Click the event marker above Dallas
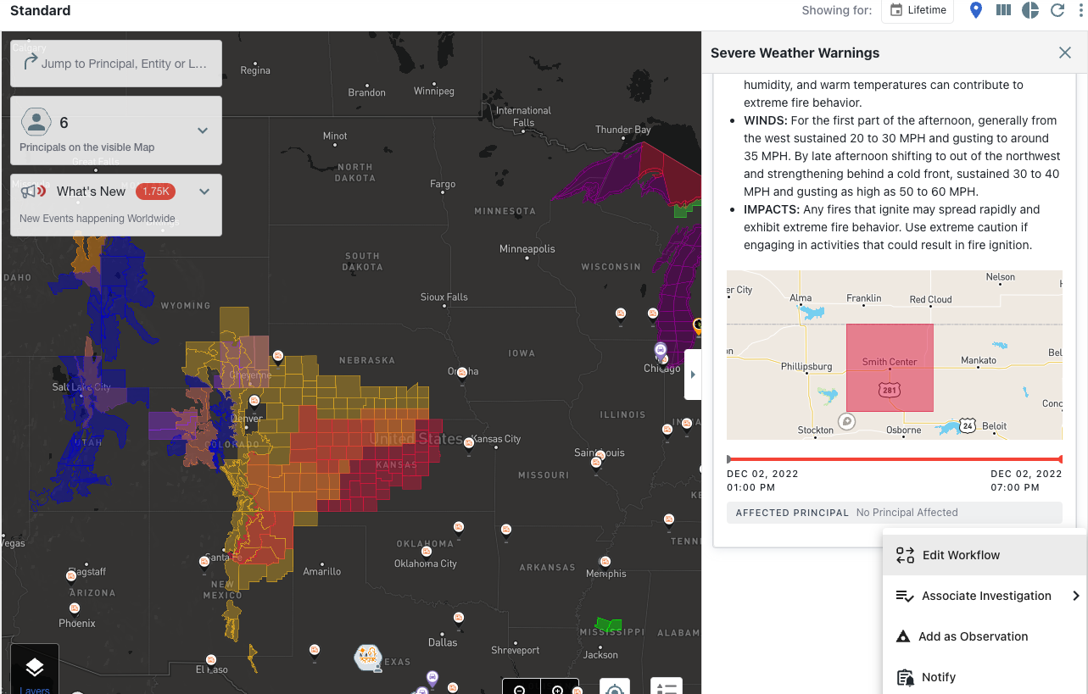The image size is (1088, 694). pos(459,619)
